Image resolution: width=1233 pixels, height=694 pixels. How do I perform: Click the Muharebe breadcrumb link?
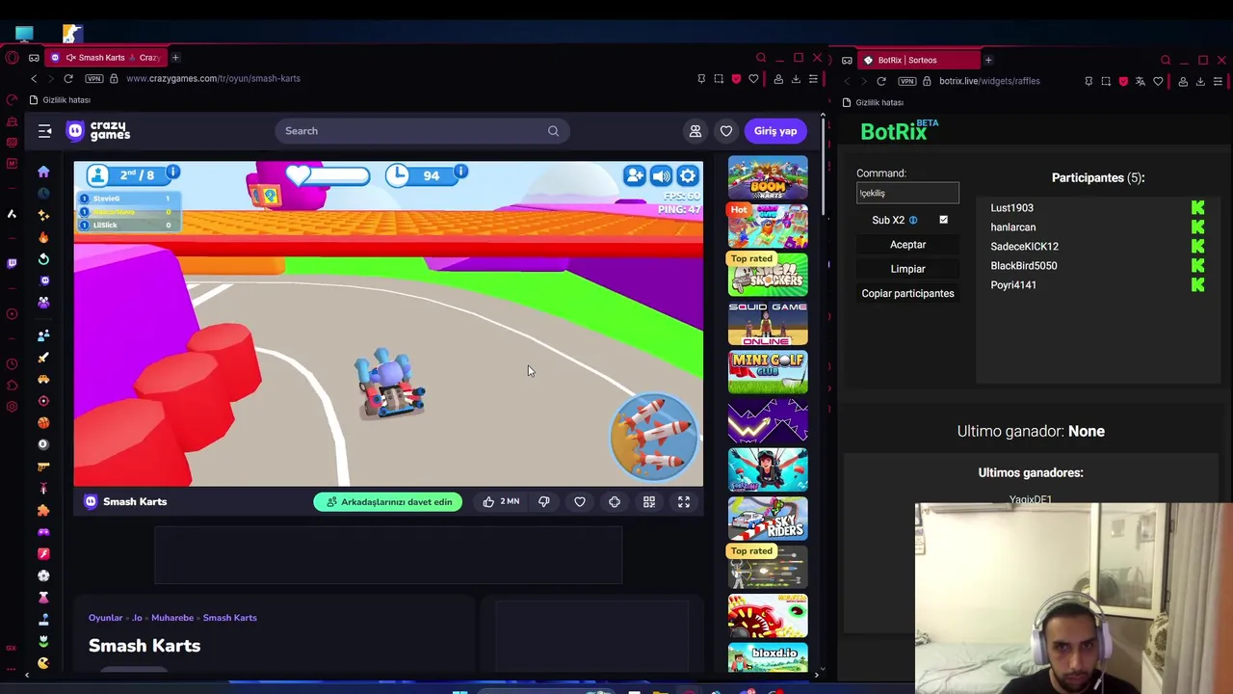pyautogui.click(x=172, y=618)
